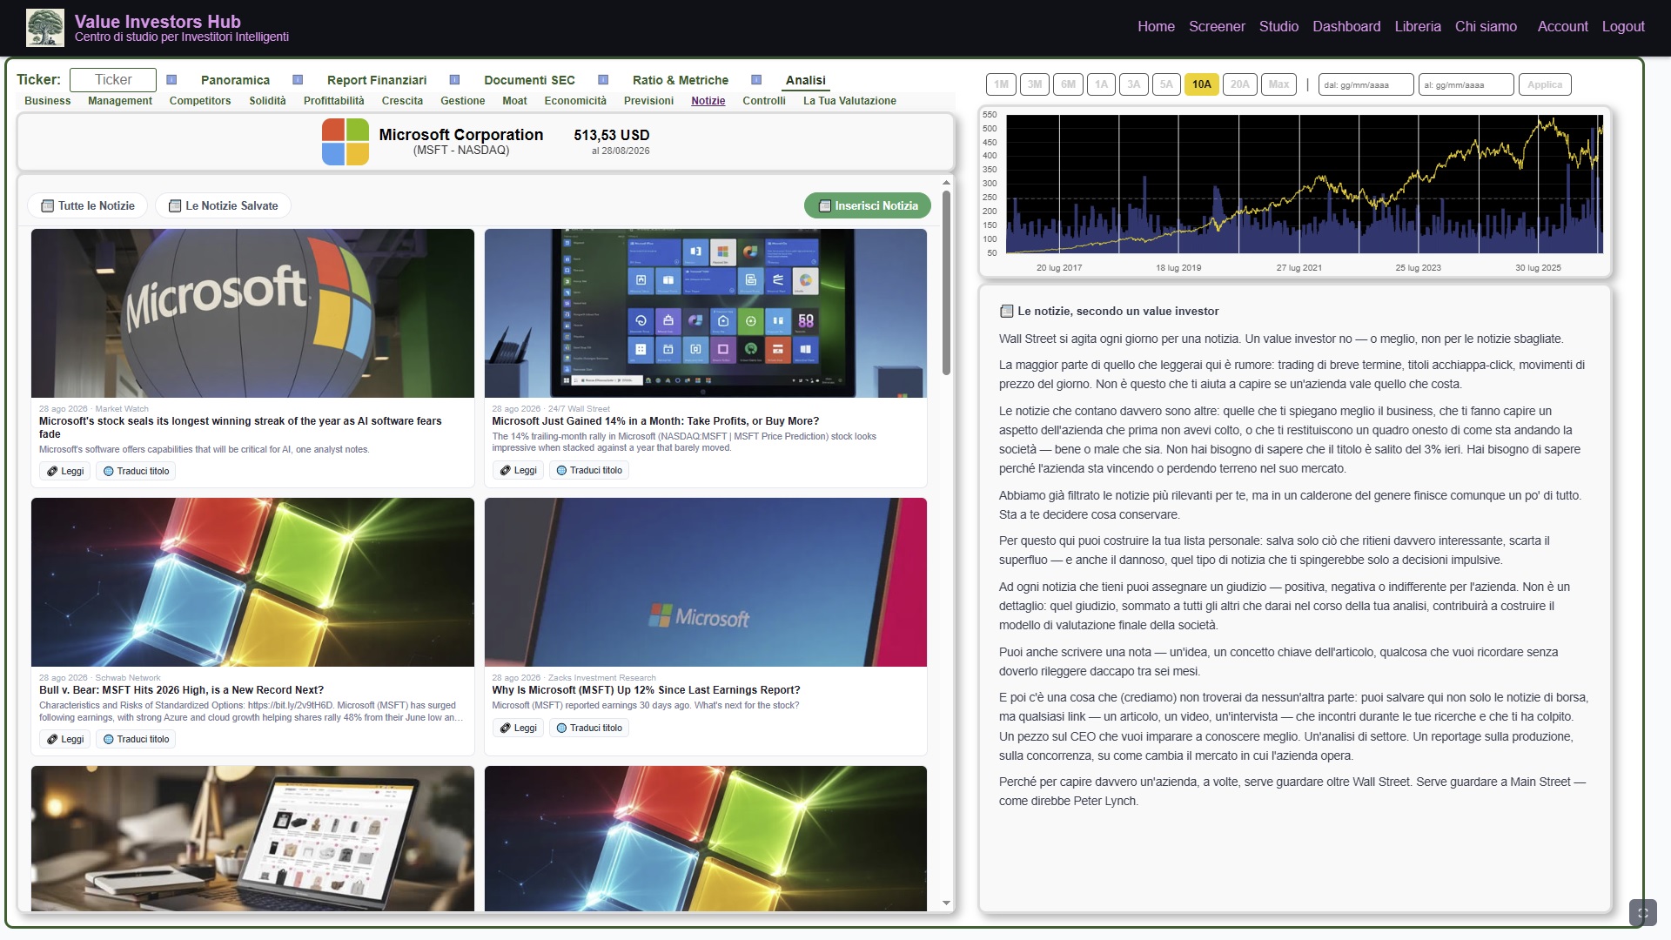1671x940 pixels.
Task: Set chart range to 1A
Action: [1101, 84]
